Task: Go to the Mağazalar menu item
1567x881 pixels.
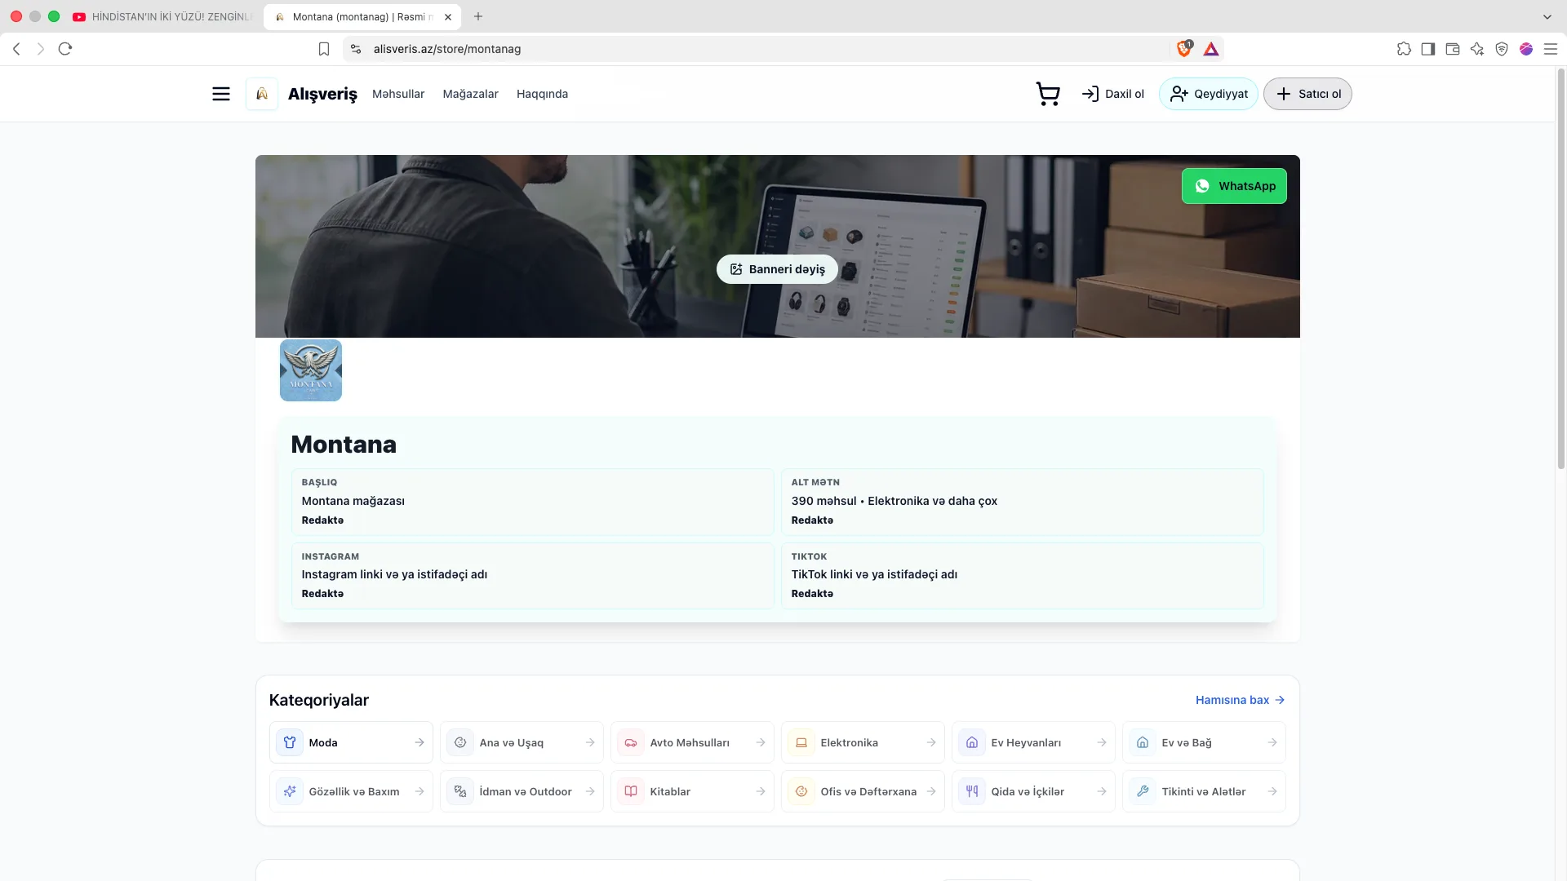Action: click(x=470, y=94)
